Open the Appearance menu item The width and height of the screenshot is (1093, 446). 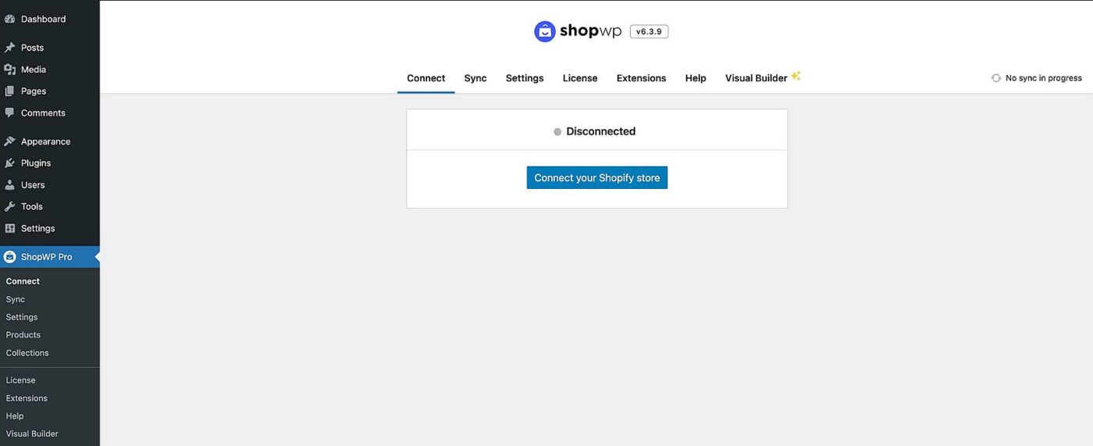[50, 141]
